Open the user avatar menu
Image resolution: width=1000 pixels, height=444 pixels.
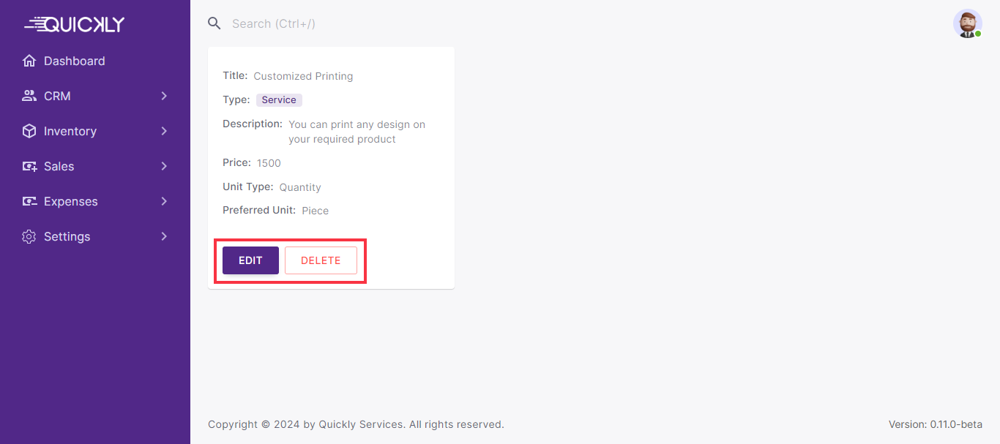967,23
